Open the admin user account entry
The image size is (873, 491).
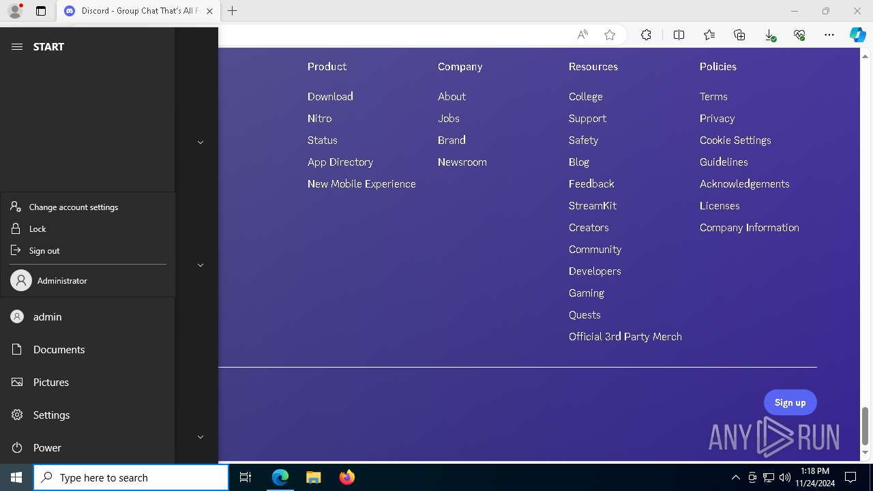(87, 316)
